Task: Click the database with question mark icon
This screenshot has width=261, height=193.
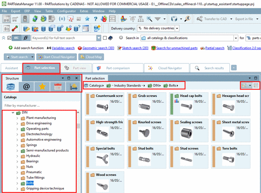Action: [77, 28]
